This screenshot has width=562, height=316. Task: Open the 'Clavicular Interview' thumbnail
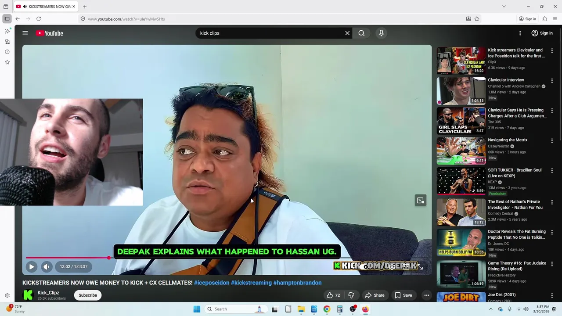(461, 91)
